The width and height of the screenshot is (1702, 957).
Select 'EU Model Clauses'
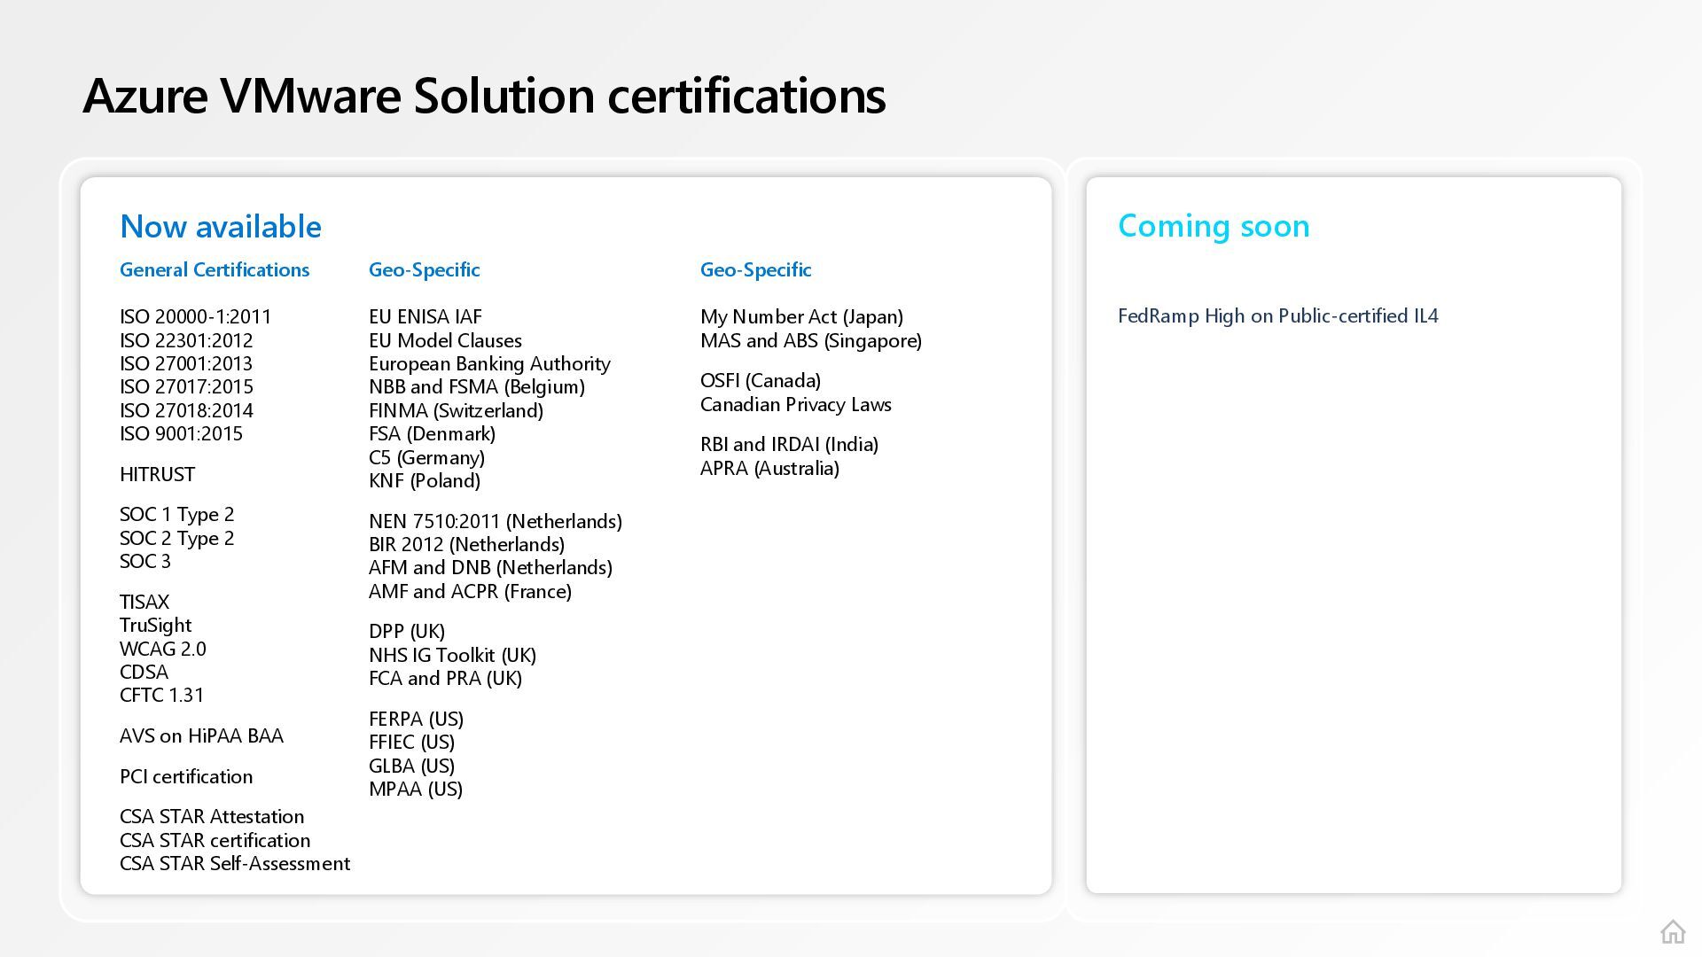[x=445, y=340]
